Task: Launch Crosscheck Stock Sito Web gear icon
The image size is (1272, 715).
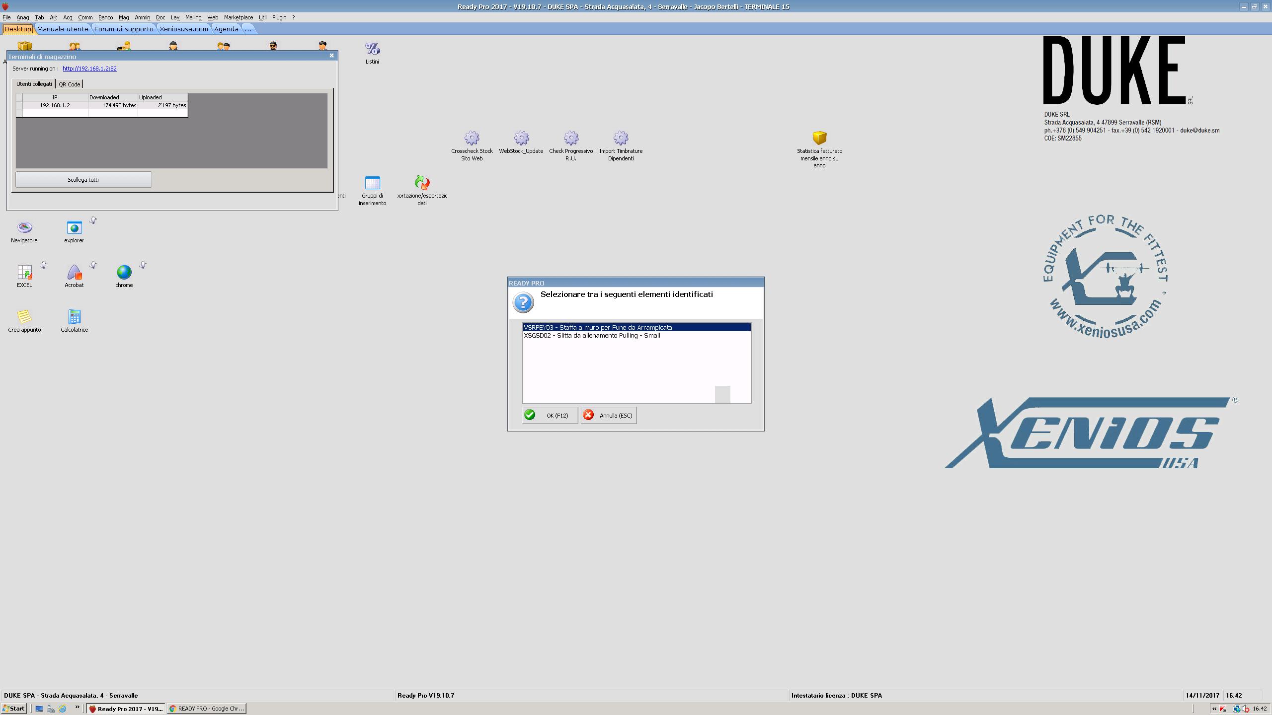Action: click(472, 138)
